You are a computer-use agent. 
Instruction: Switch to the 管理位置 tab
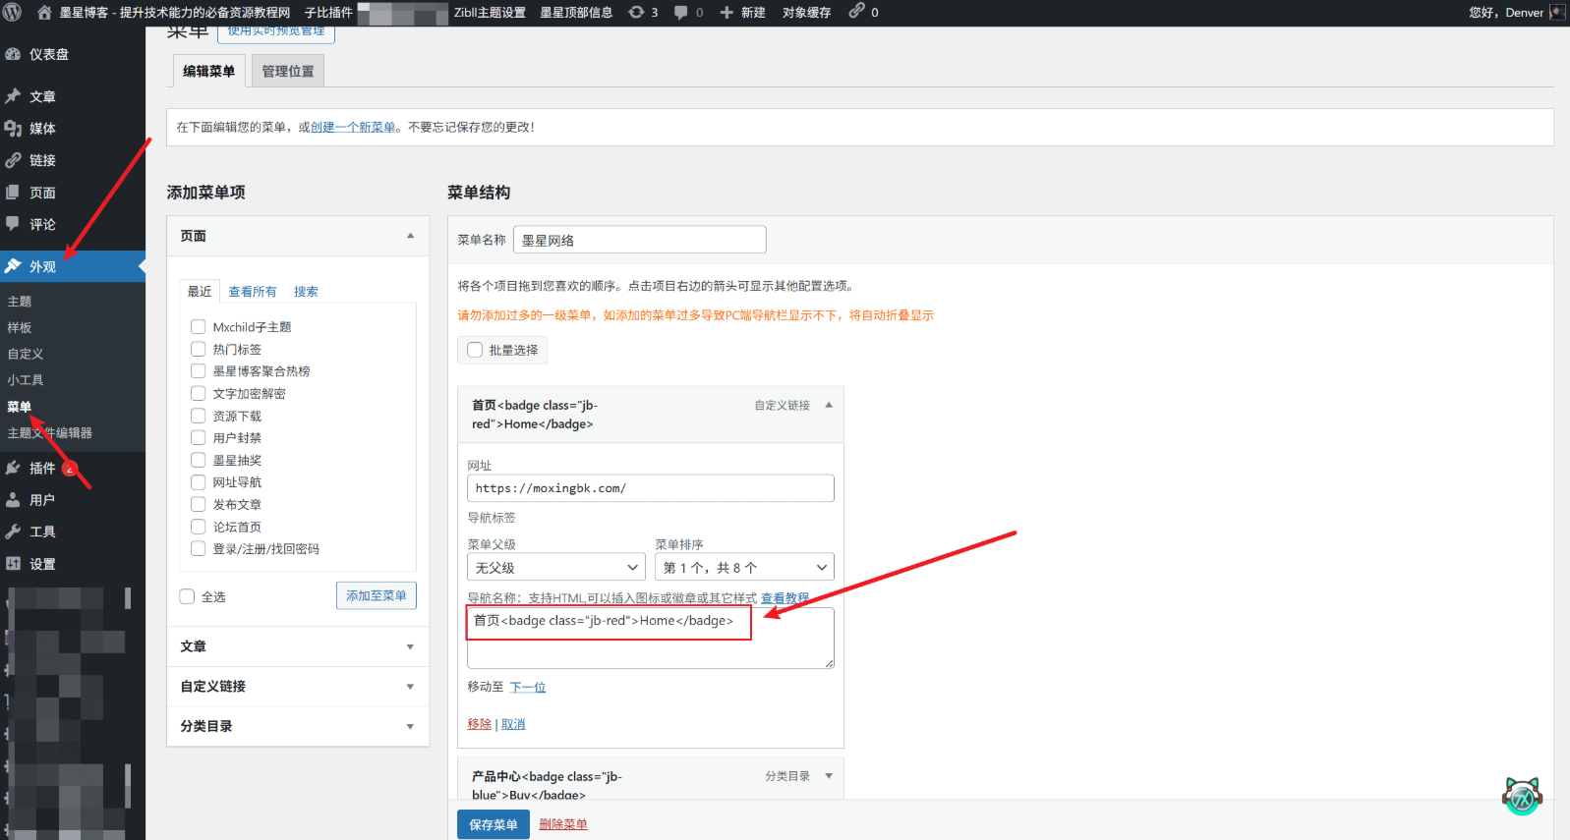288,71
